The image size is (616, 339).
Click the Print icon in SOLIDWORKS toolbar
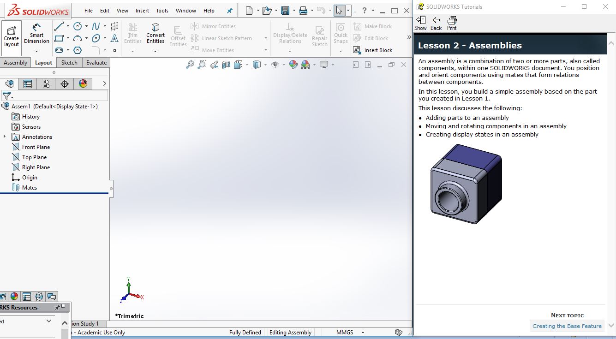(303, 10)
